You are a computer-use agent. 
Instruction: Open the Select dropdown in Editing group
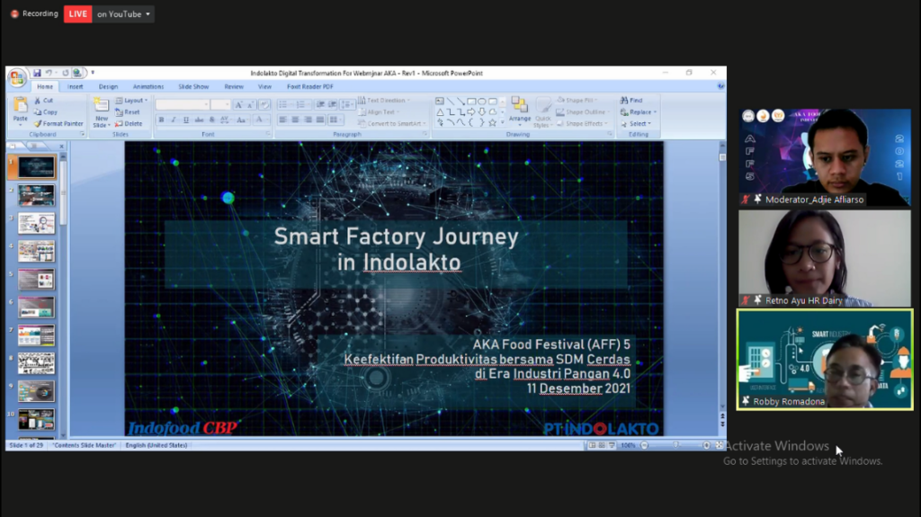pyautogui.click(x=639, y=123)
